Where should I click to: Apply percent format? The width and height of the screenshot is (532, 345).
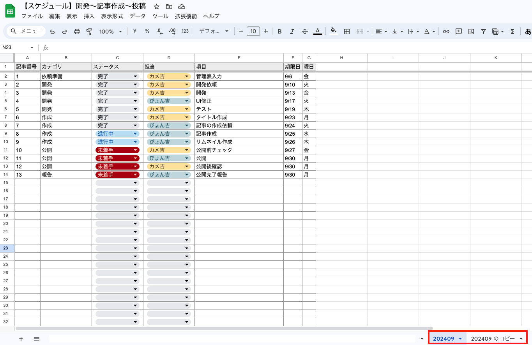coord(147,31)
